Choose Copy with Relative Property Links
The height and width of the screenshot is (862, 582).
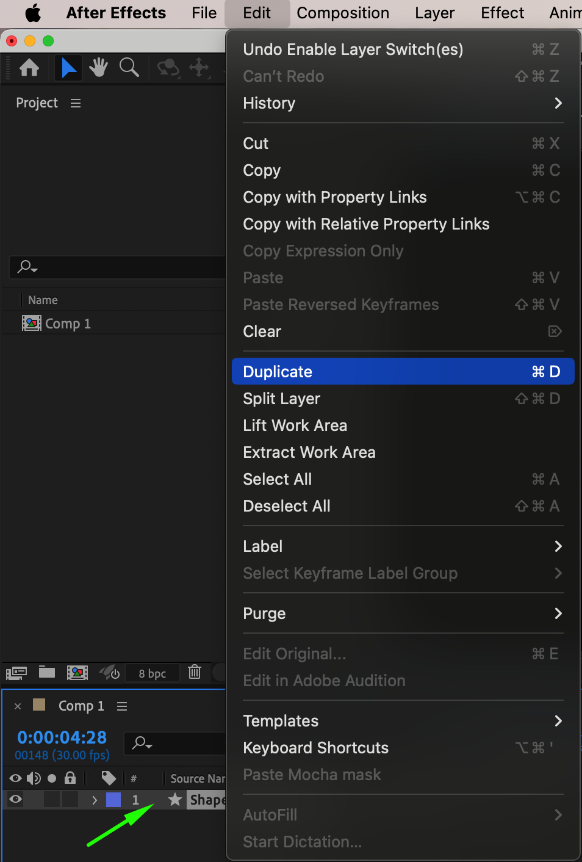coord(403,224)
